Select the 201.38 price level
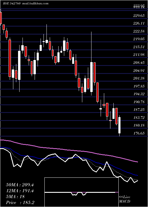 (139, 79)
